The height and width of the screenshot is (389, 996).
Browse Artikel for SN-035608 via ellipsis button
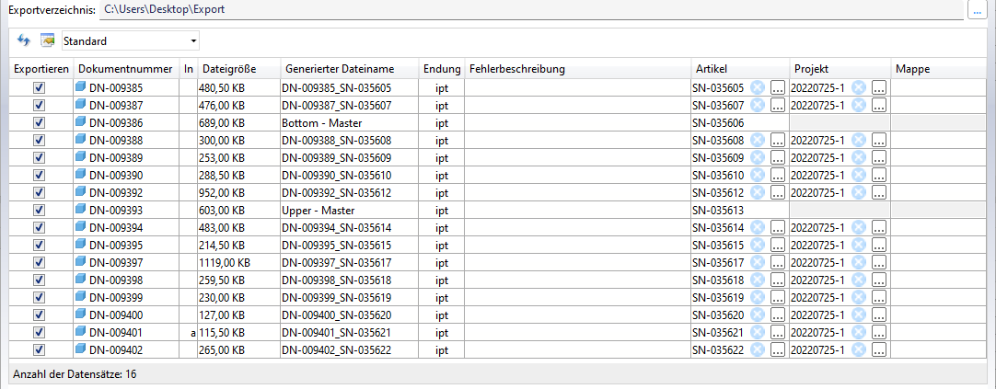[779, 141]
